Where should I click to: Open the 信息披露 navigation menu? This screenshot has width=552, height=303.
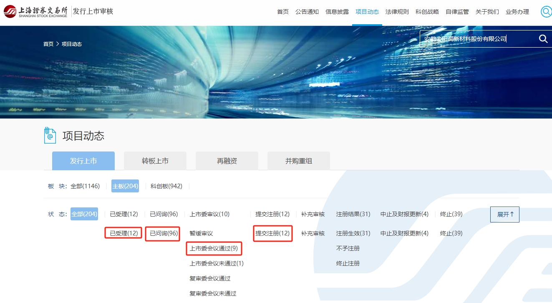click(337, 12)
